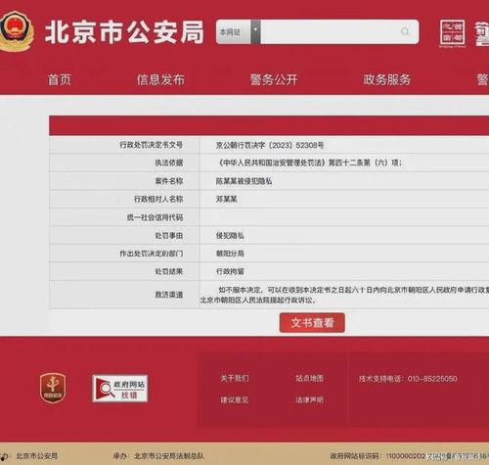Open the 法律声明 footer link

click(309, 399)
